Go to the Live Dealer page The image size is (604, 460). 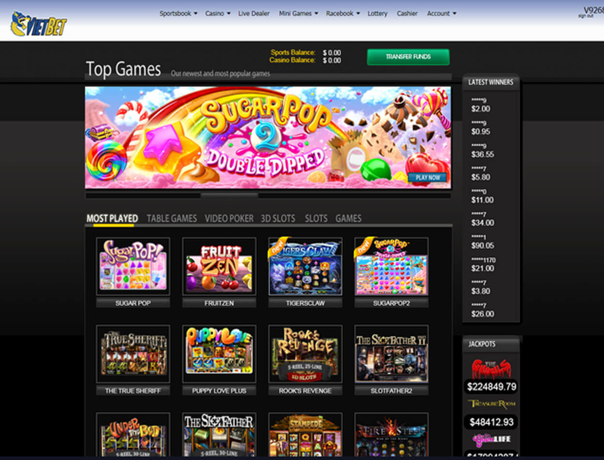[x=254, y=14]
